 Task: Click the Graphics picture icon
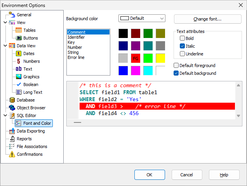click(19, 77)
